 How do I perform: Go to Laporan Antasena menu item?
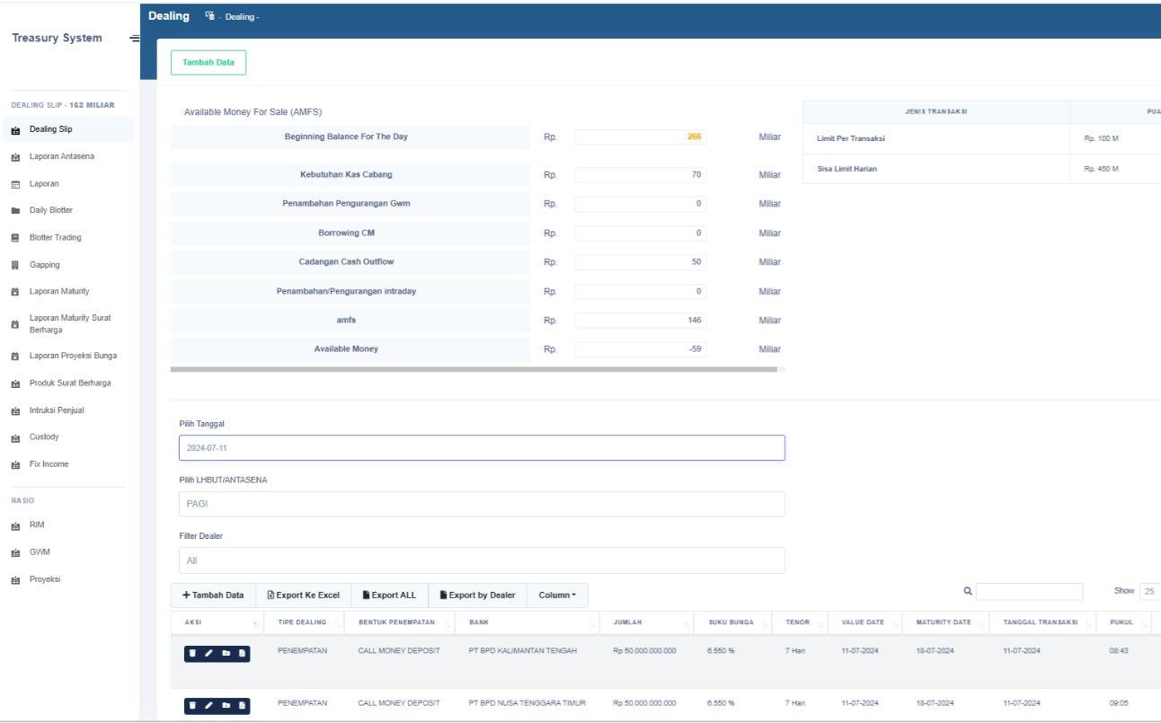pos(61,156)
